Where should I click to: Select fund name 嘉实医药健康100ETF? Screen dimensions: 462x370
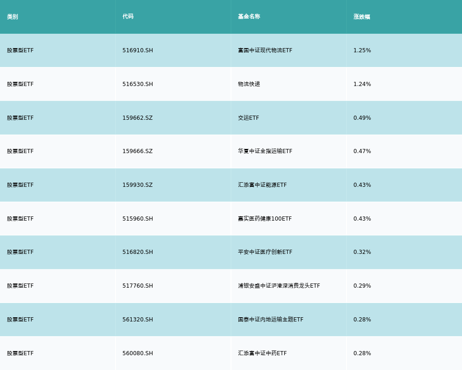[265, 219]
